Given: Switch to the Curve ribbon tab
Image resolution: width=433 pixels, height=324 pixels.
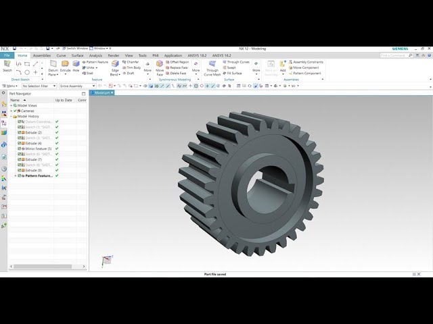Looking at the screenshot, I should (61, 55).
